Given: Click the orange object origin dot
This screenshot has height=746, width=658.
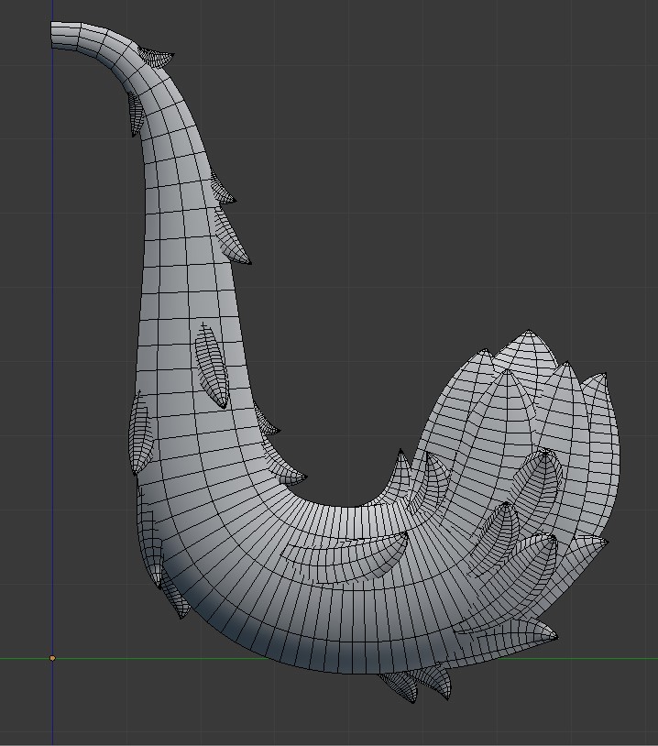Looking at the screenshot, I should pyautogui.click(x=52, y=658).
